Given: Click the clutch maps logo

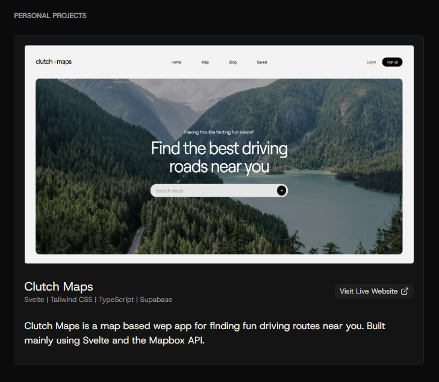Looking at the screenshot, I should pyautogui.click(x=54, y=61).
